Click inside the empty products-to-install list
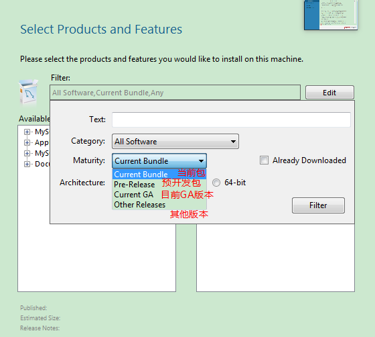This screenshot has width=375, height=337. 275,258
